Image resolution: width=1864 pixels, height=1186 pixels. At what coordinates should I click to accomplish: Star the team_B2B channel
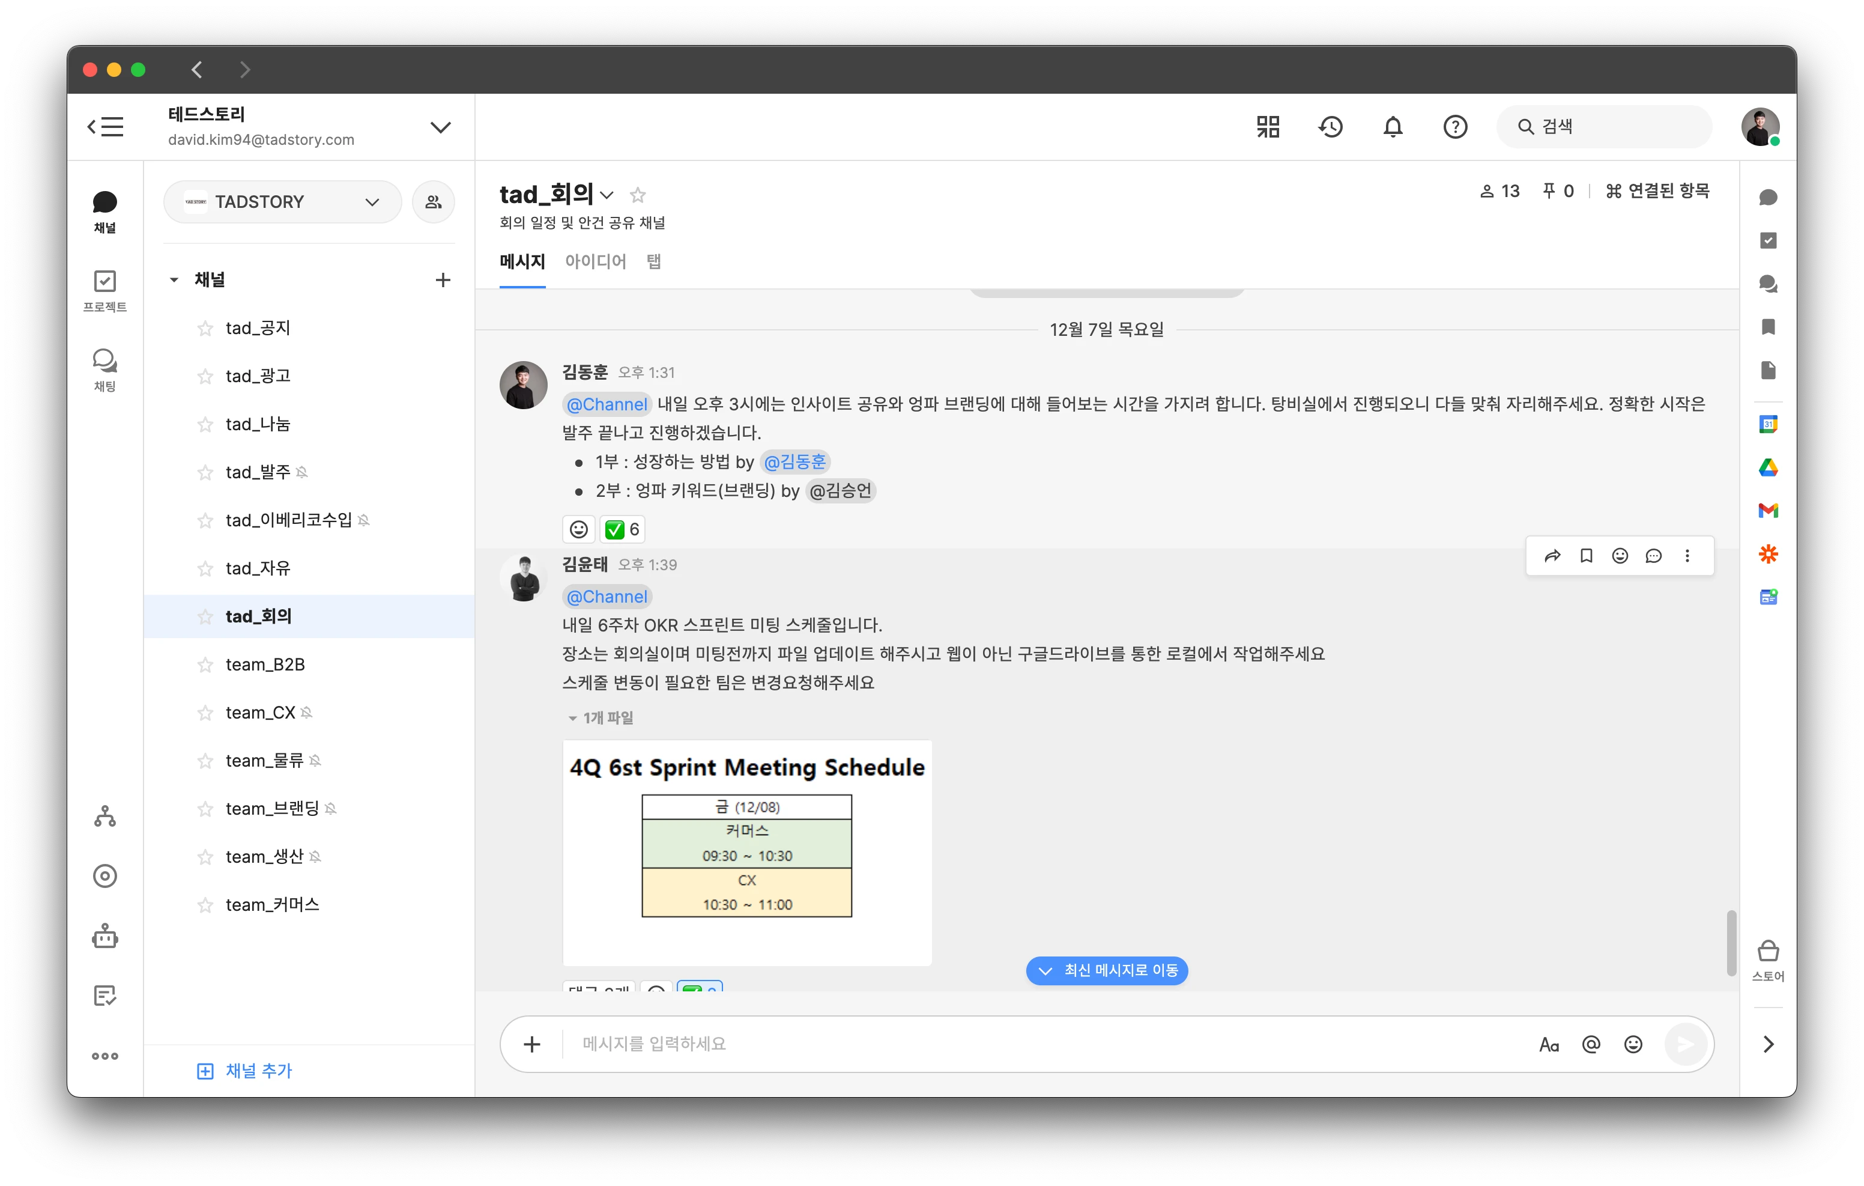click(205, 664)
